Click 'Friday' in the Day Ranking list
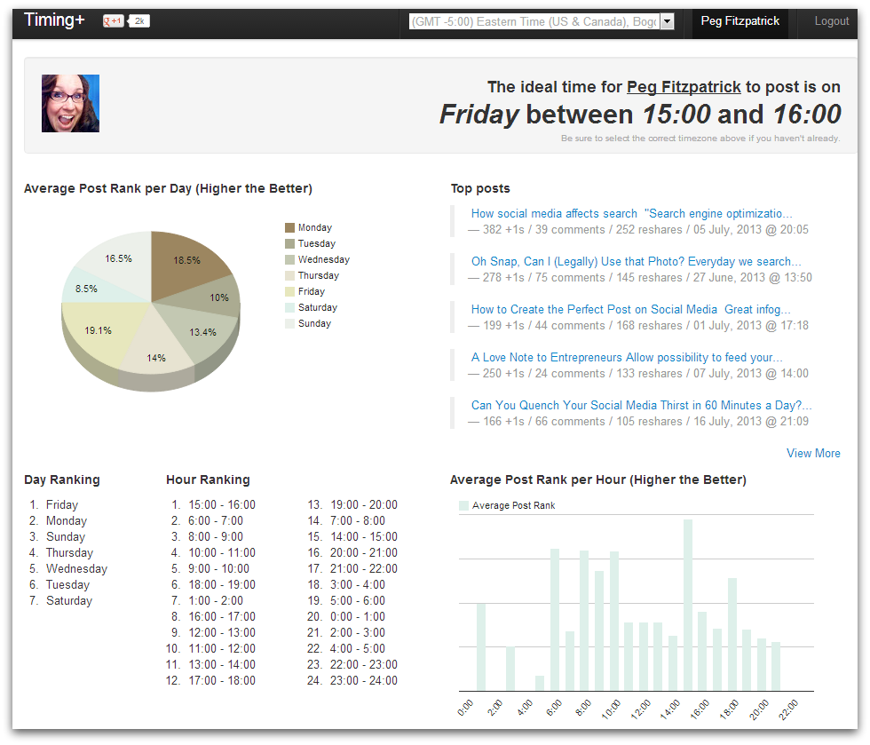The width and height of the screenshot is (870, 745). pyautogui.click(x=62, y=504)
